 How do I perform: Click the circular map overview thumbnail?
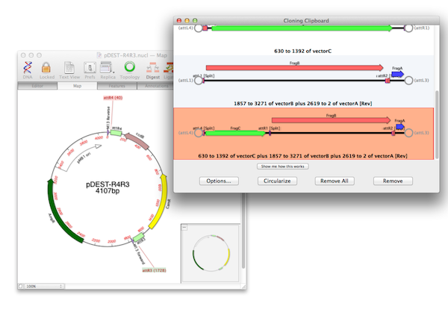tap(211, 253)
